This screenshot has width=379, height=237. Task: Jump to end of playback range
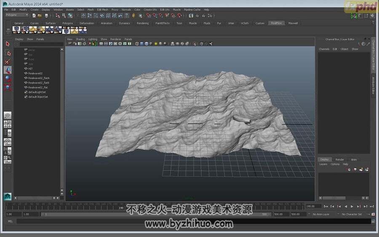click(372, 206)
